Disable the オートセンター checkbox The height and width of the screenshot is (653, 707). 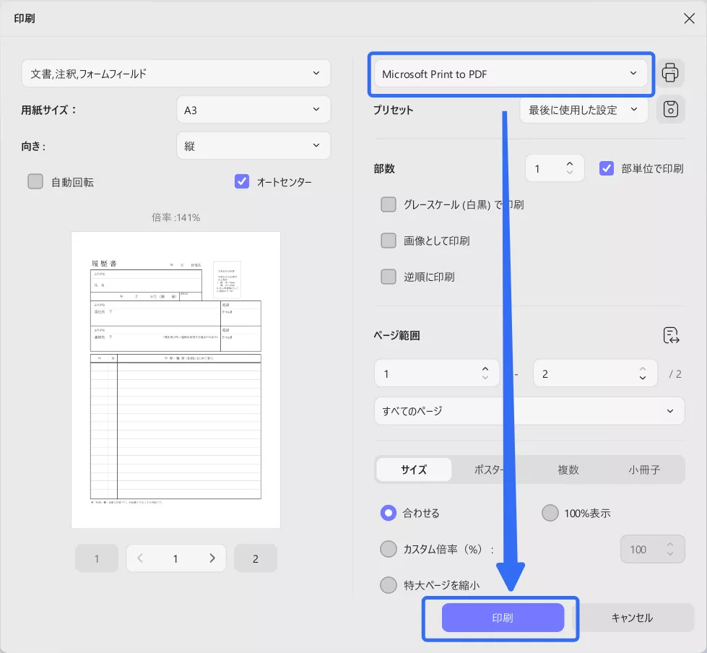click(x=241, y=181)
